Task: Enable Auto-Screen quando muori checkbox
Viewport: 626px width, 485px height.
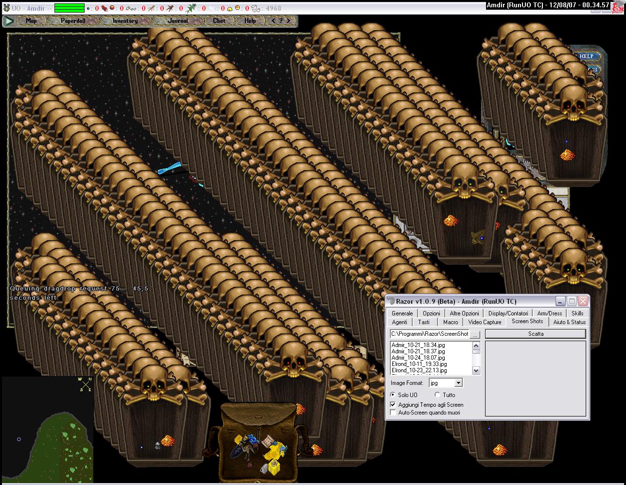Action: click(393, 413)
